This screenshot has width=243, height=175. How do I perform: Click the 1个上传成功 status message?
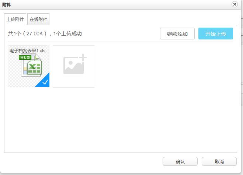(x=67, y=34)
